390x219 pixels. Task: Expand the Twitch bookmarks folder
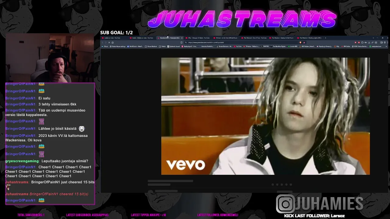(x=162, y=47)
